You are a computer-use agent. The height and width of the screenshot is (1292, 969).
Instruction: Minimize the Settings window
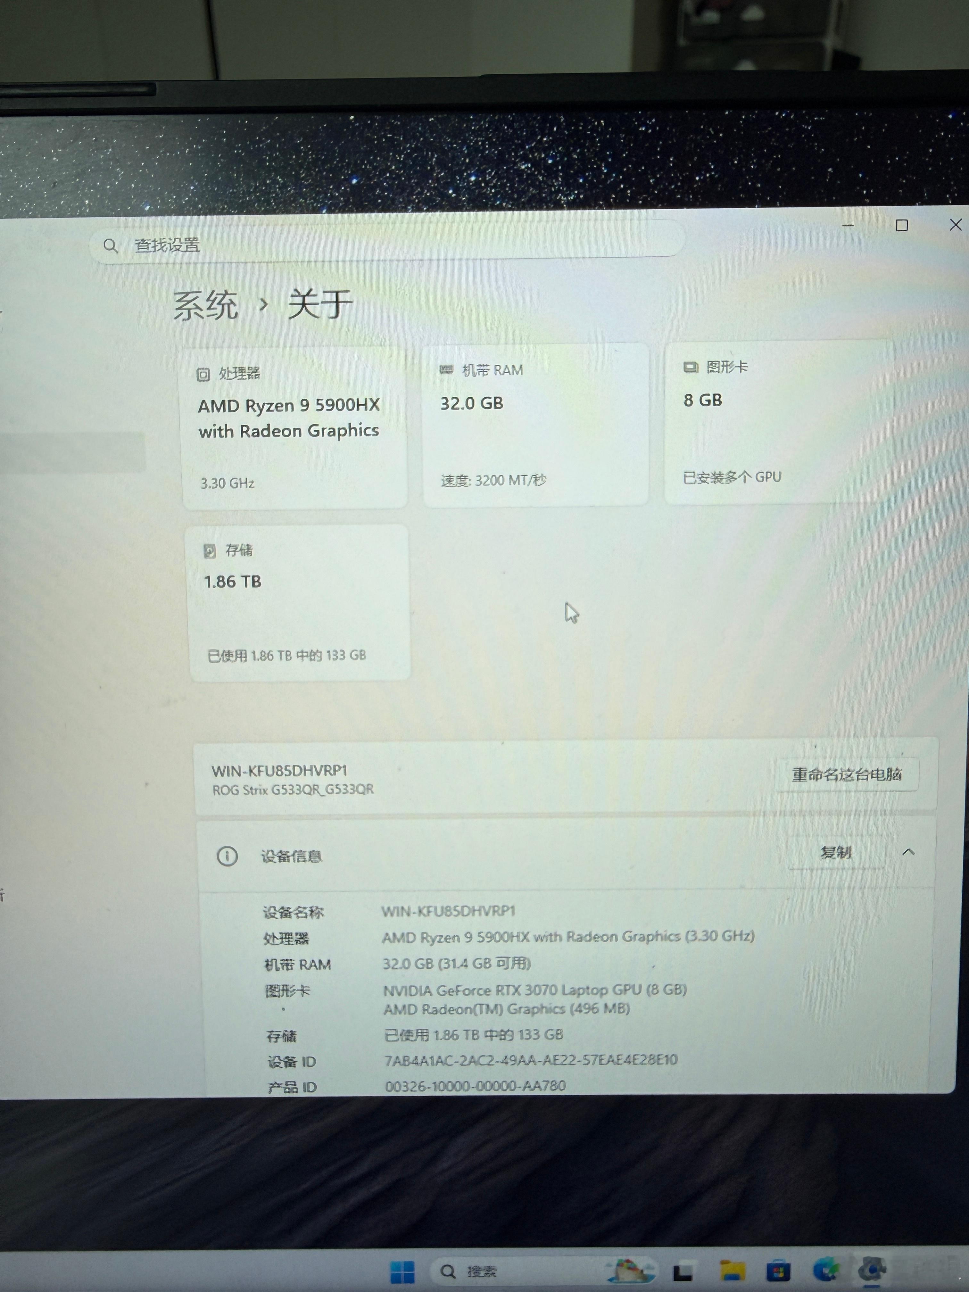[848, 226]
